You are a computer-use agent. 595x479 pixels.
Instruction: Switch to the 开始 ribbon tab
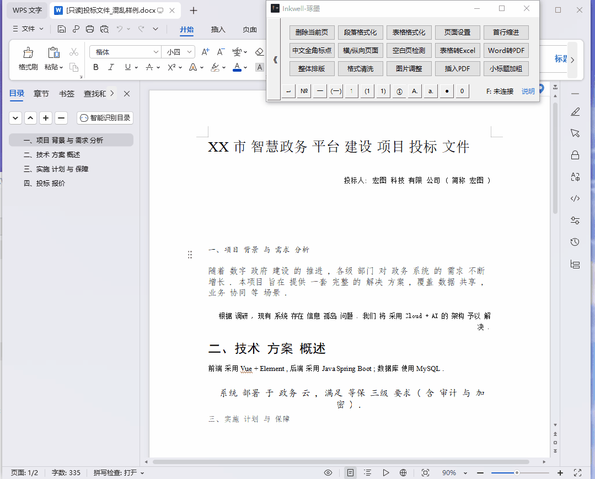(187, 30)
